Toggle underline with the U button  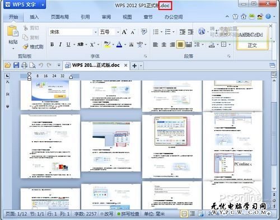pos(68,45)
